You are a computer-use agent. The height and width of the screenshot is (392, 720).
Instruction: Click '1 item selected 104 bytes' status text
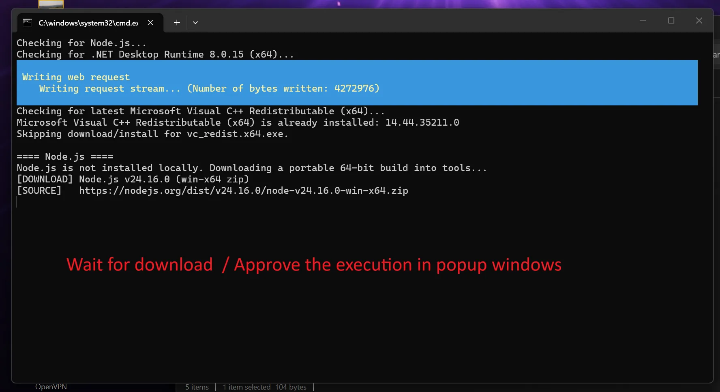[x=265, y=387]
